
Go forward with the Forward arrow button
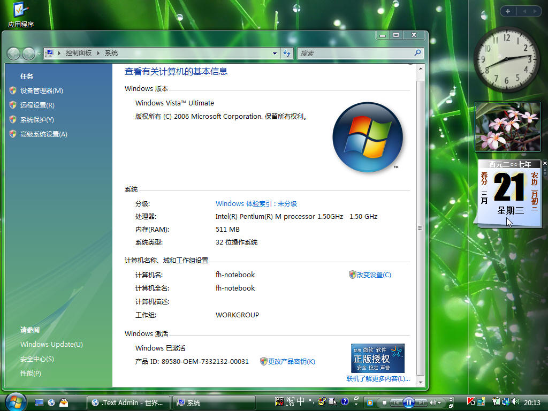[x=28, y=54]
